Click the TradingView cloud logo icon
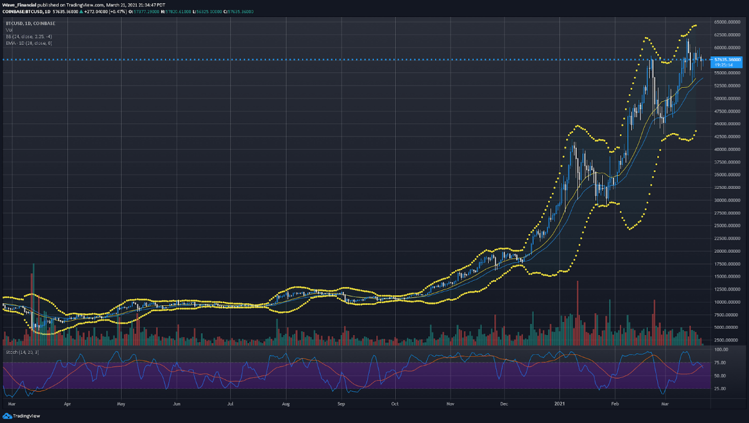This screenshot has width=749, height=423. point(7,416)
